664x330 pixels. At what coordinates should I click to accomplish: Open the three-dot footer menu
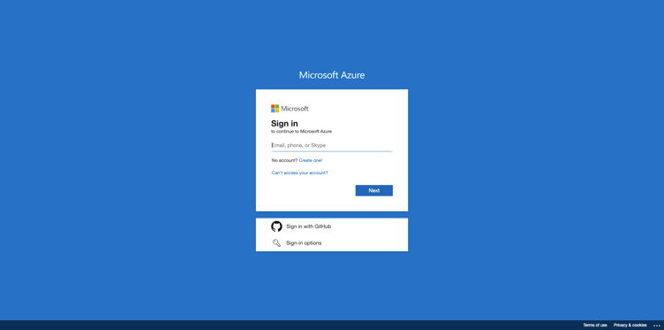click(657, 326)
